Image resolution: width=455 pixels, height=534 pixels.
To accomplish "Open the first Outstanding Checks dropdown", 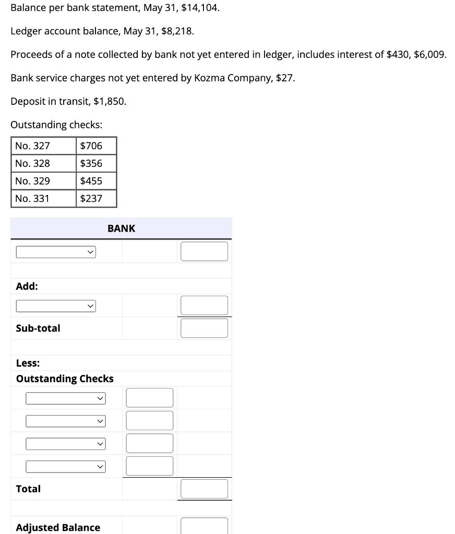I will (65, 397).
